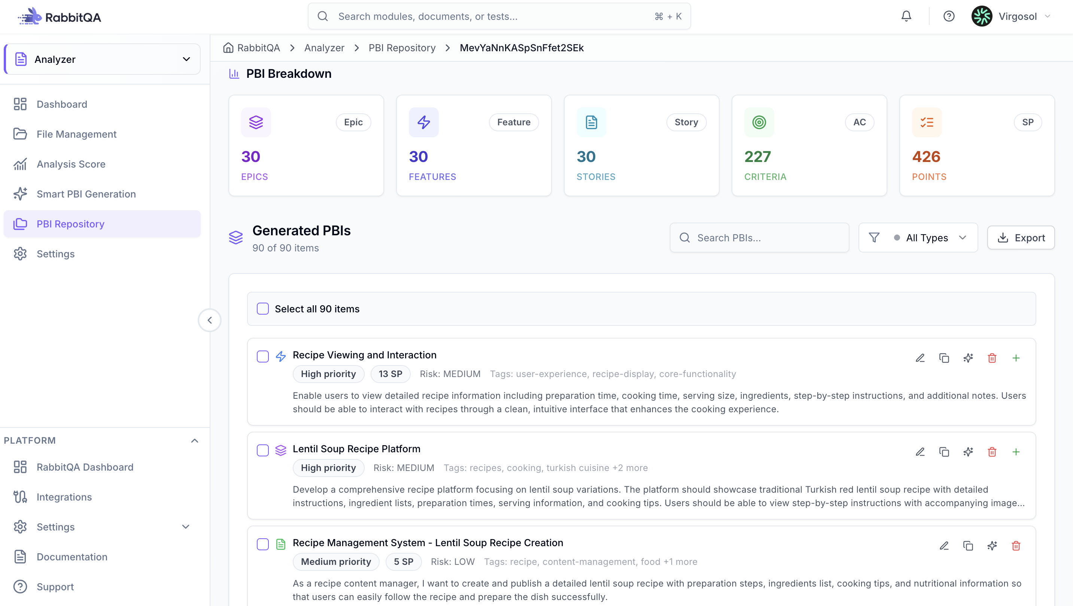The image size is (1073, 606).
Task: Tick checkbox for Recipe Viewing and Interaction
Action: [x=262, y=357]
